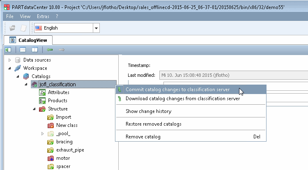
Task: Collapse the Structure tree node
Action: pos(34,109)
